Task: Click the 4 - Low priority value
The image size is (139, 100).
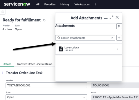Action: point(7,29)
